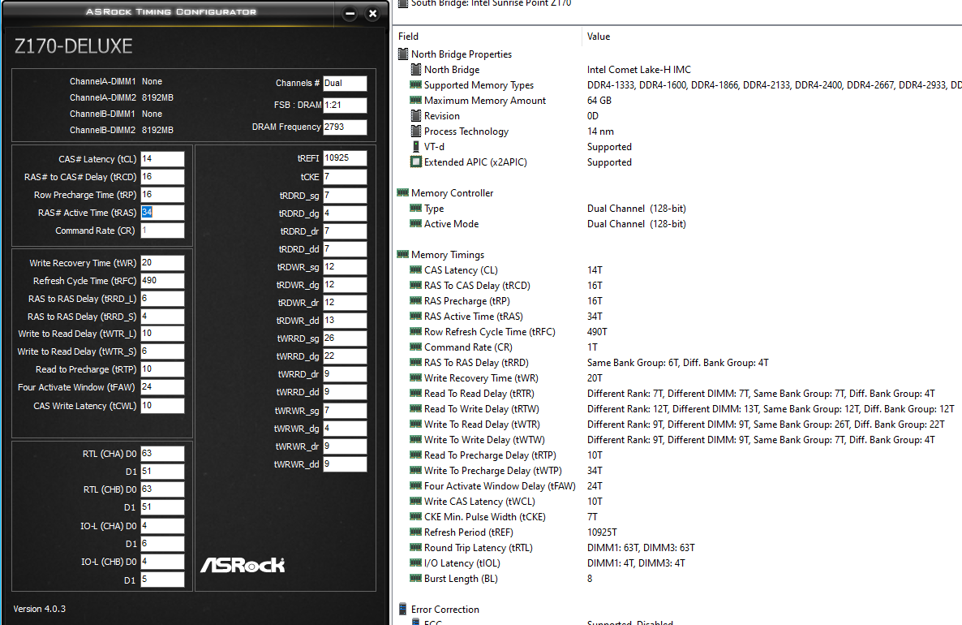Select the CKE Min. Pulse Width row
This screenshot has width=962, height=625.
pyautogui.click(x=679, y=517)
